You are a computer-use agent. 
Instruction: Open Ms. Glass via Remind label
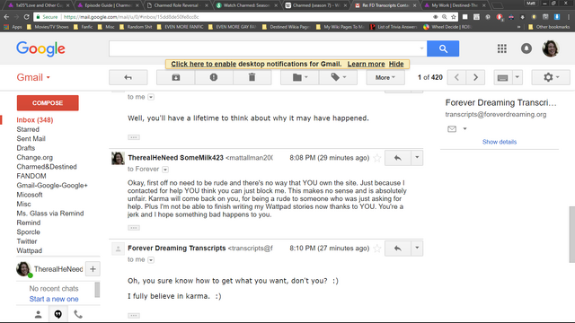pyautogui.click(x=50, y=214)
